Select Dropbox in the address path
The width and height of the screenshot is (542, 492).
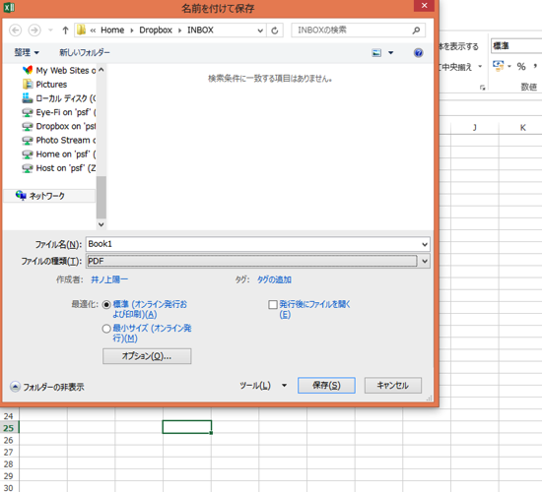[x=156, y=31]
